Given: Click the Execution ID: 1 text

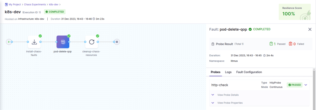Looking at the screenshot, I should (x=31, y=12).
